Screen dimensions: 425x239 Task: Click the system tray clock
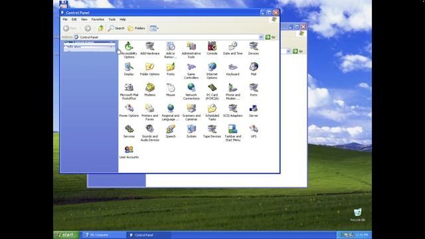click(x=361, y=235)
